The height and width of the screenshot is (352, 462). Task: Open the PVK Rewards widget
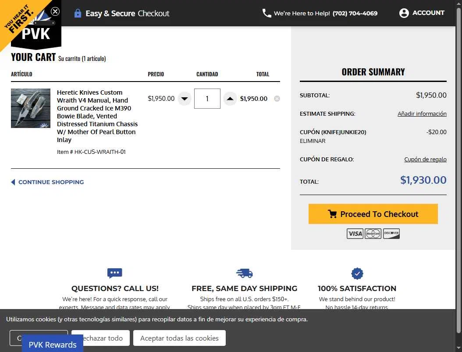tap(53, 344)
